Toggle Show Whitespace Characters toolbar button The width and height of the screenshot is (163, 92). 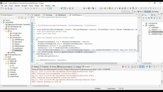point(73,8)
